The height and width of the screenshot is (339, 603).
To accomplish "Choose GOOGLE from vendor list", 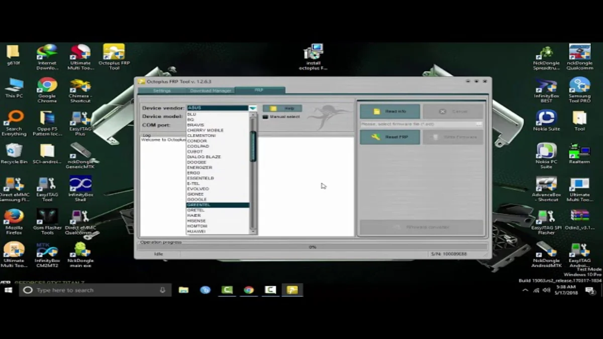I will click(218, 199).
